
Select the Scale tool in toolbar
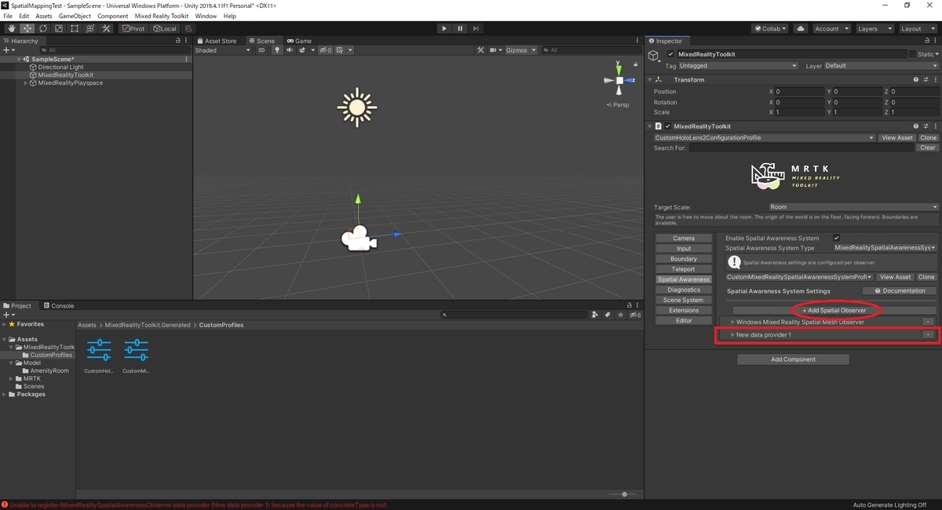tap(58, 28)
